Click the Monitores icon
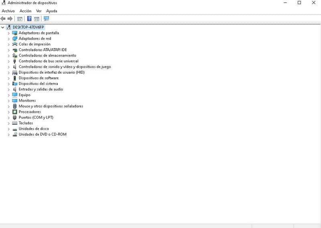The height and width of the screenshot is (228, 321). [15, 101]
